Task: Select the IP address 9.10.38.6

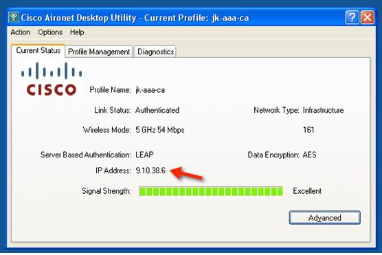Action: coord(150,170)
